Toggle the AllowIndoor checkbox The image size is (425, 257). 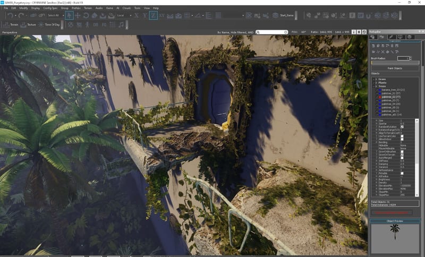pos(402,139)
